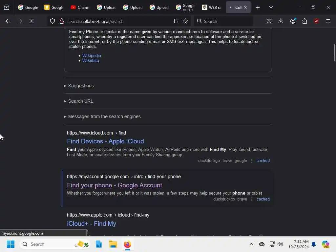Open the Windows Start menu
This screenshot has height=252, width=336.
10,244
